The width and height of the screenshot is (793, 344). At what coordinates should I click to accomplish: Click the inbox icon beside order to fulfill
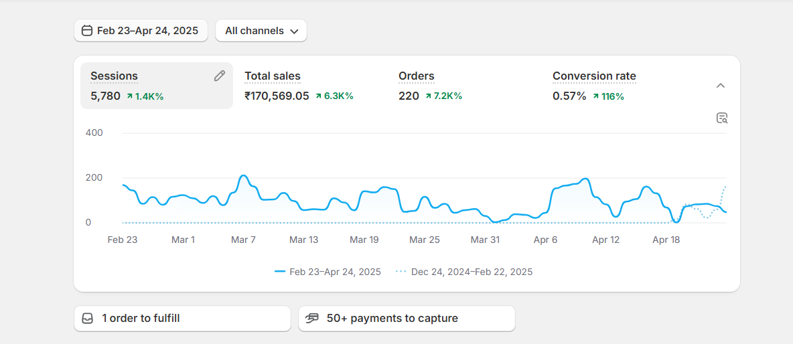88,319
